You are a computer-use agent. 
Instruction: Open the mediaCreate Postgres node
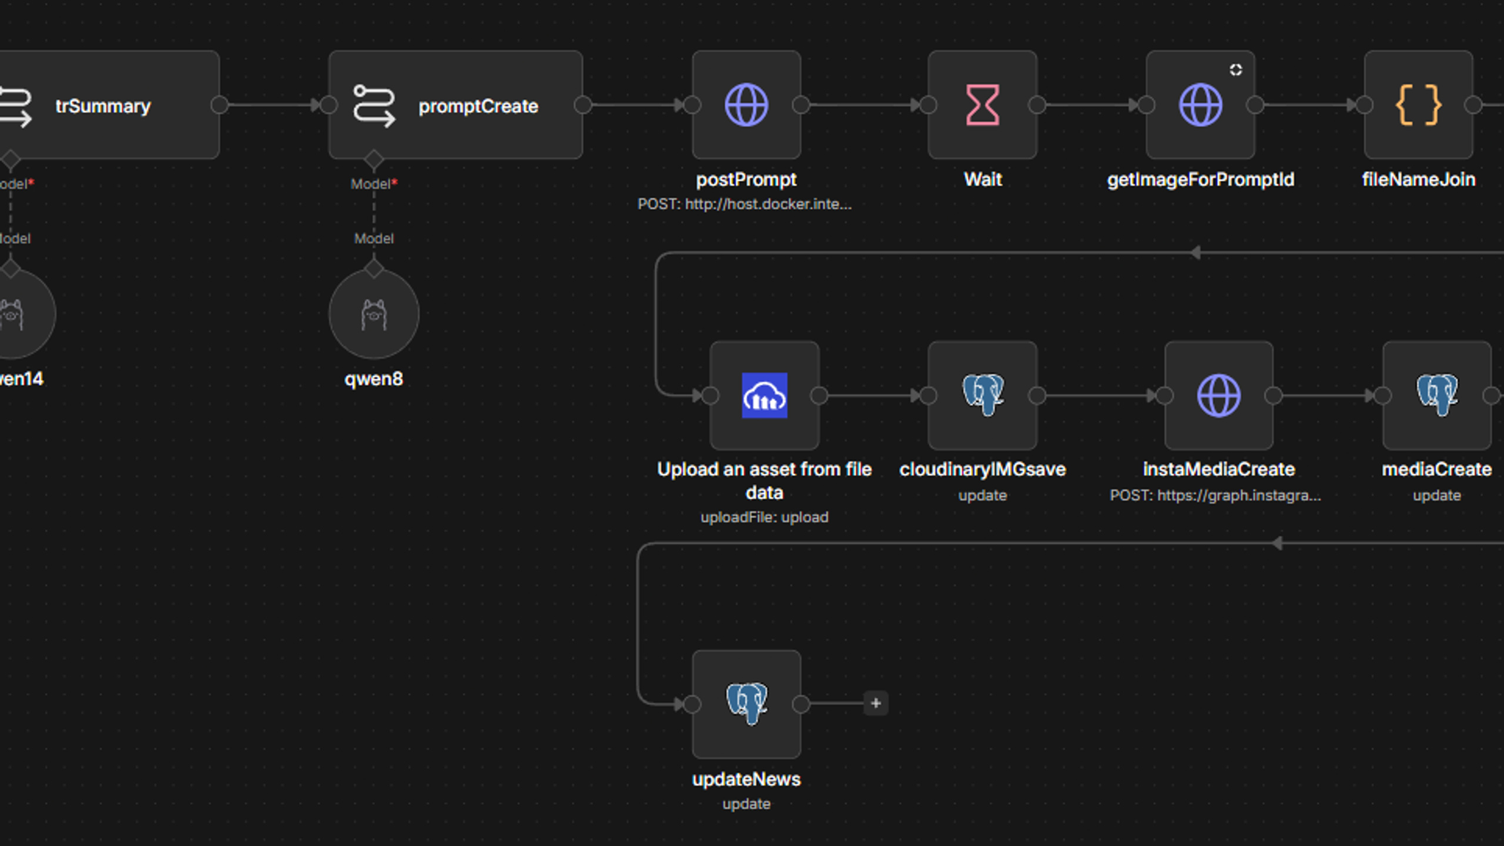click(x=1437, y=395)
